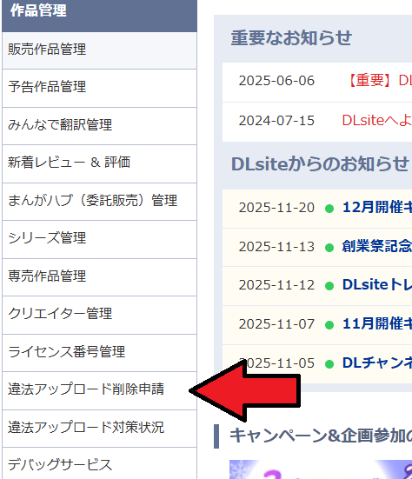This screenshot has width=412, height=479.
Task: Click the キャンペーン&企画参加 heading
Action: pos(321,436)
